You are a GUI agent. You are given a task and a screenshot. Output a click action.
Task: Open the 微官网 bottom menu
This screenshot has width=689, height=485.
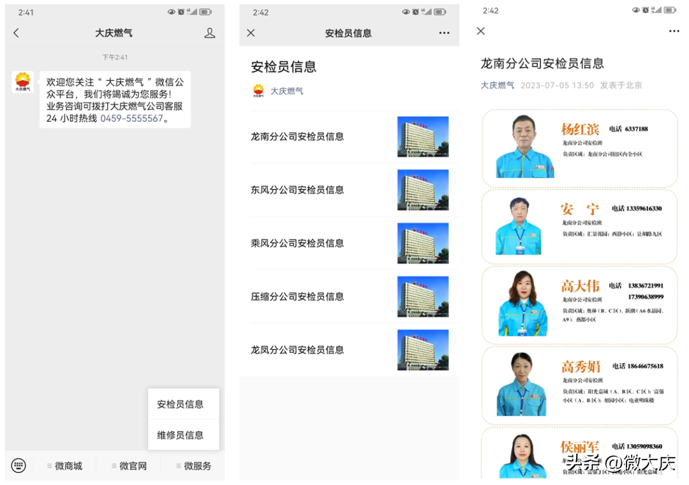point(129,466)
